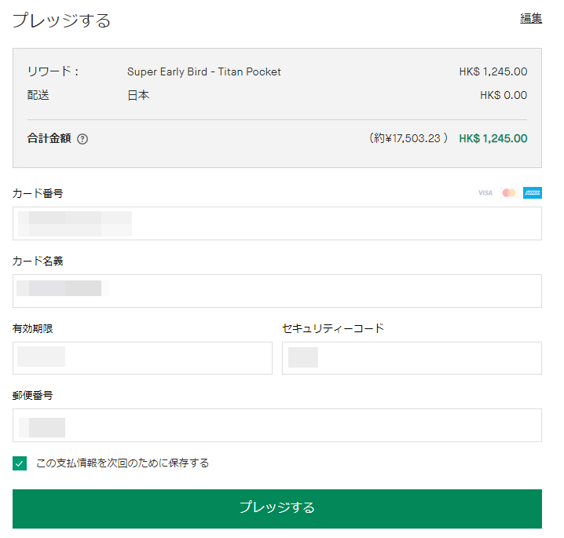This screenshot has height=538, width=564.
Task: Click the リワード label
Action: 53,71
